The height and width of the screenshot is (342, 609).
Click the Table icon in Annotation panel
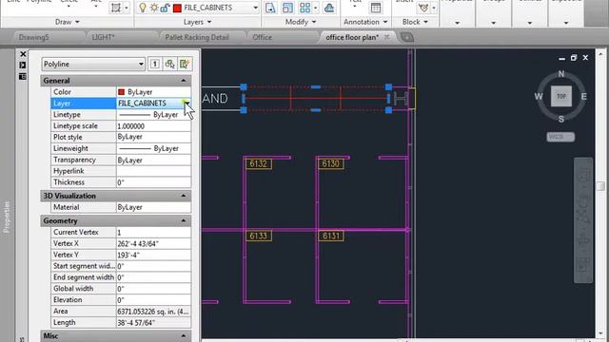click(x=376, y=8)
